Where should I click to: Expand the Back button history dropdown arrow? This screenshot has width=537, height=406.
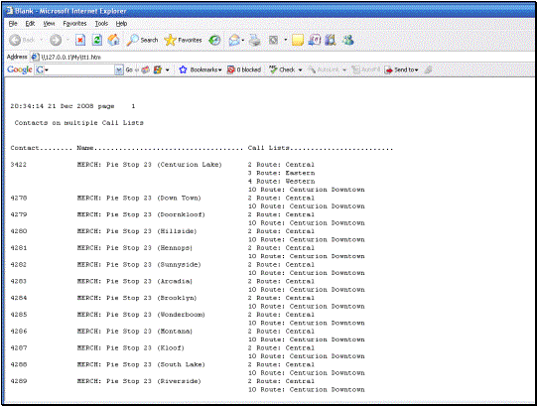click(x=41, y=40)
